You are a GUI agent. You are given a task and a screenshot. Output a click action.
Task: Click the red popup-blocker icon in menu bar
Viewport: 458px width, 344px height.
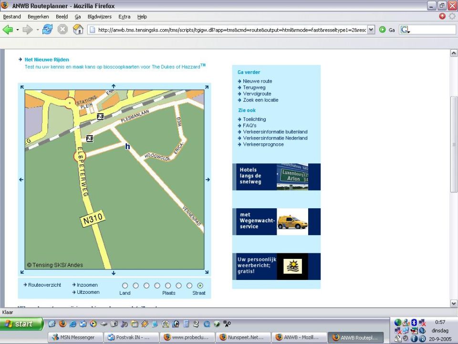click(442, 16)
